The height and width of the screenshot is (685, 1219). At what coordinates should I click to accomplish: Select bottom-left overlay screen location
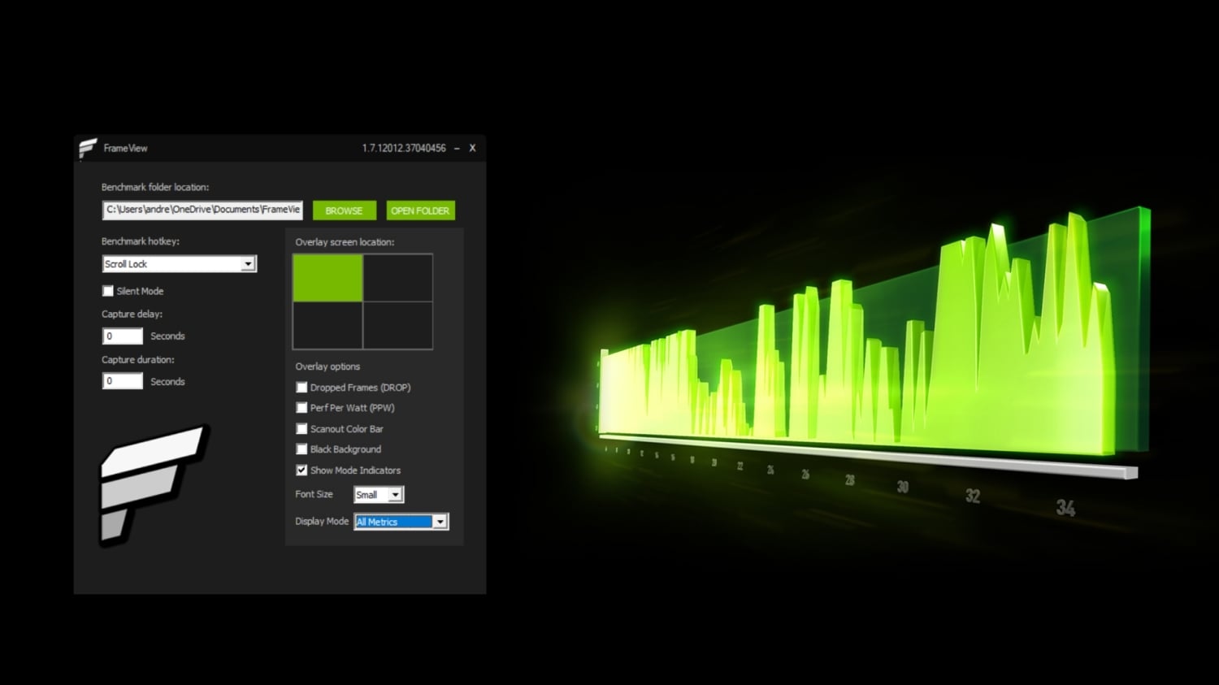pos(328,325)
